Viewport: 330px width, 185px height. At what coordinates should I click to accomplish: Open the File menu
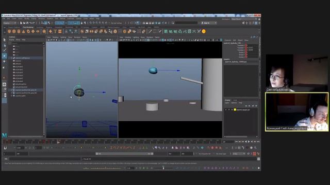click(4, 18)
